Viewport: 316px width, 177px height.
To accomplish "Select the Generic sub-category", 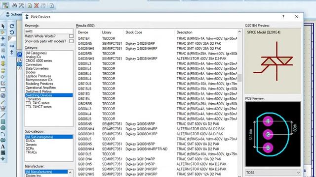I will coord(31,145).
